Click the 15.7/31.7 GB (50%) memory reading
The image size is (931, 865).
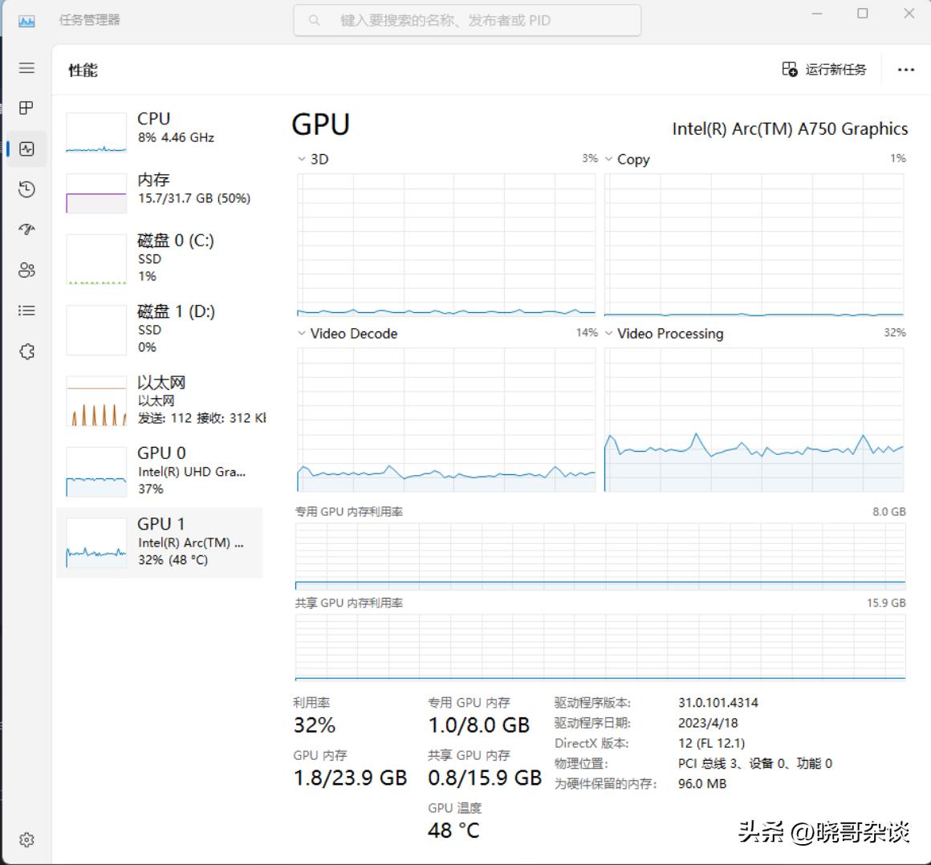point(194,198)
